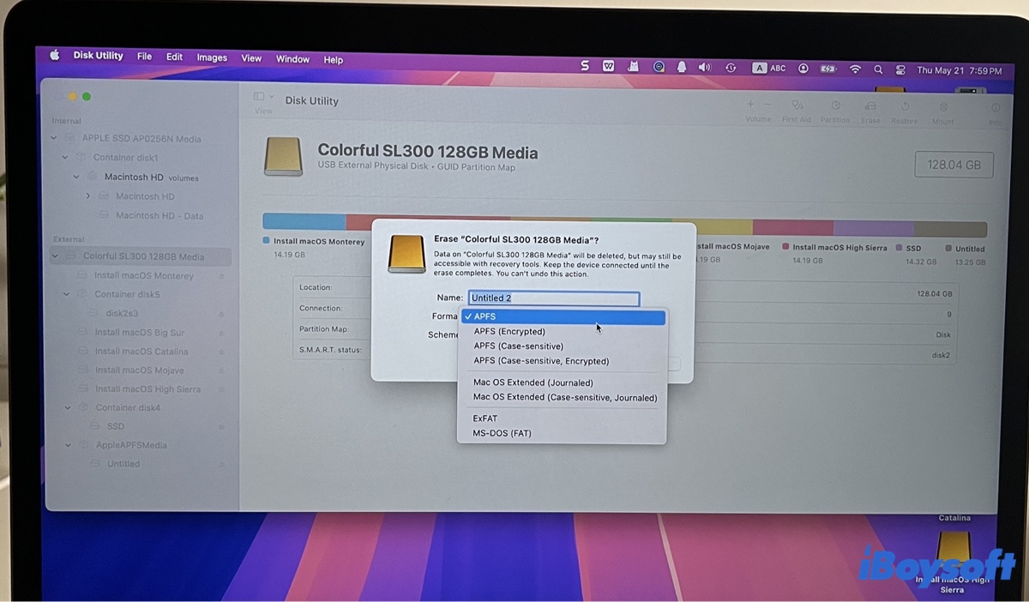Expand the Macintosh HD snapshot chevron
This screenshot has width=1029, height=602.
pos(87,196)
